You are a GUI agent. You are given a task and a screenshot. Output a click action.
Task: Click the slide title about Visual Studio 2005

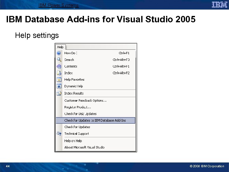click(x=101, y=19)
